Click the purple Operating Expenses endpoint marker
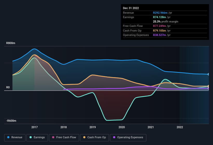Screen dimensions: 213x145 [208, 88]
